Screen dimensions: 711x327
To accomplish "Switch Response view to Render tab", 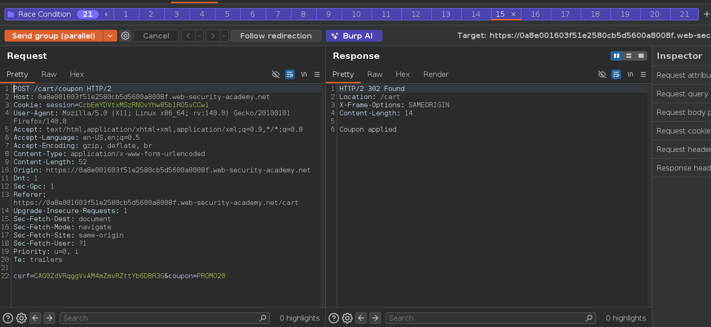I will click(x=436, y=74).
